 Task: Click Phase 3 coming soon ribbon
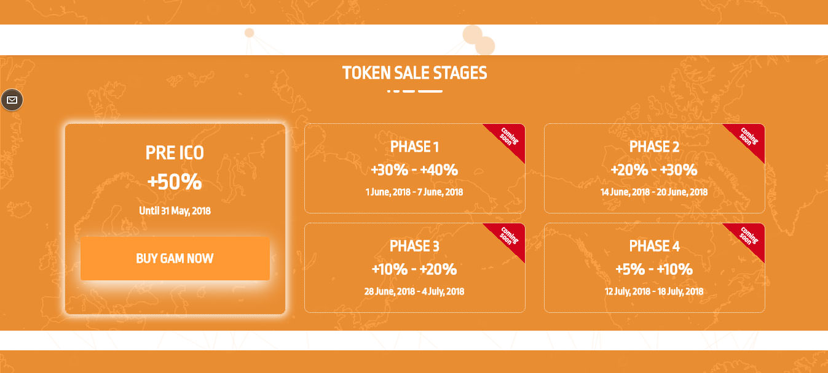click(508, 238)
